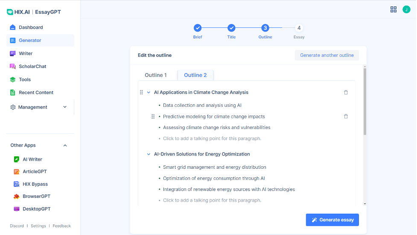This screenshot has height=235, width=417.
Task: Edit 'Smart grid management and energy distribution'
Action: tap(214, 167)
